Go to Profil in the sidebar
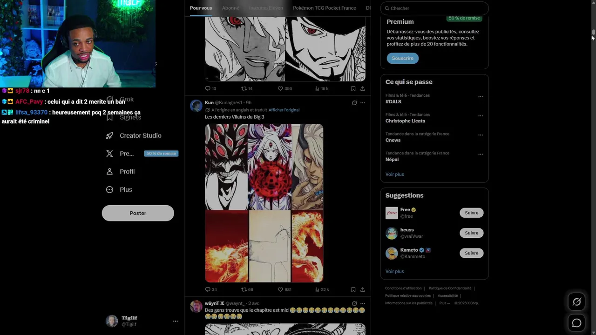This screenshot has width=596, height=335. coord(121,171)
